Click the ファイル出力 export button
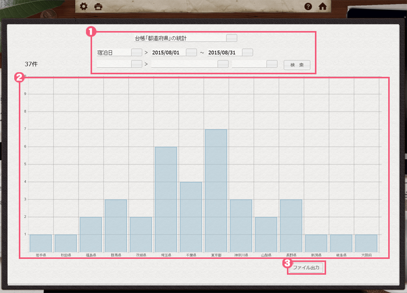Viewport: 407px width, 293px height. click(306, 268)
